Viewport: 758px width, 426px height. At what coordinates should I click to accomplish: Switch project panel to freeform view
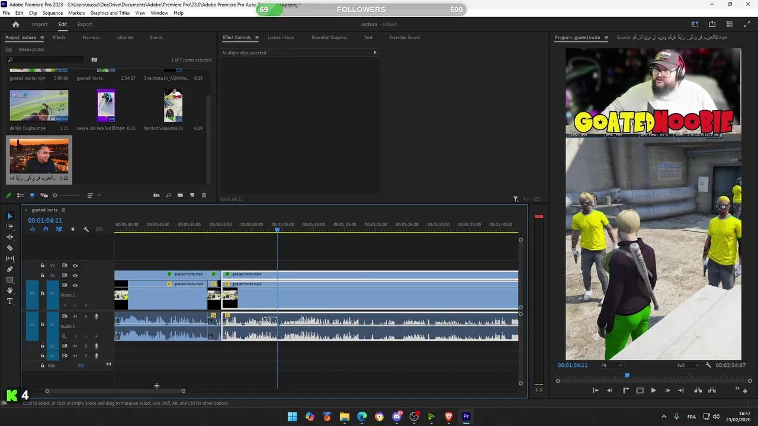[x=44, y=195]
